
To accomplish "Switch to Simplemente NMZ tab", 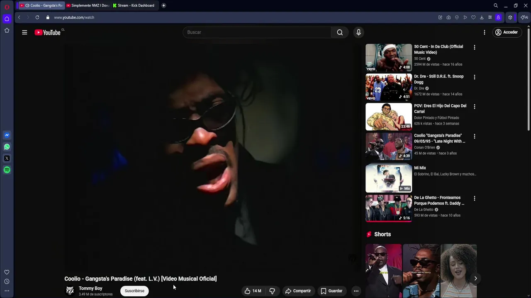I will (88, 5).
